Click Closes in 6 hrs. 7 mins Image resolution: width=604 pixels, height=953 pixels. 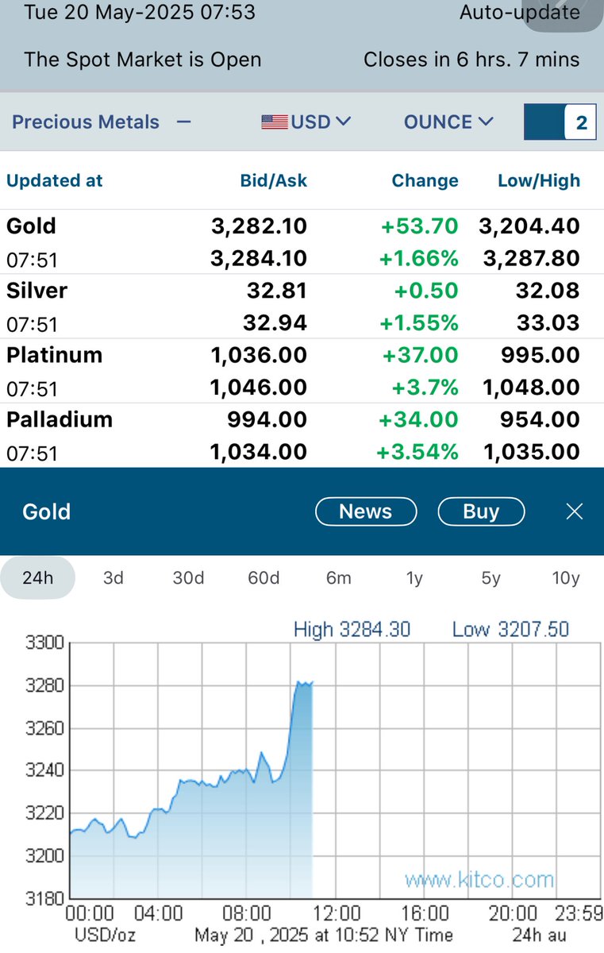pos(471,60)
